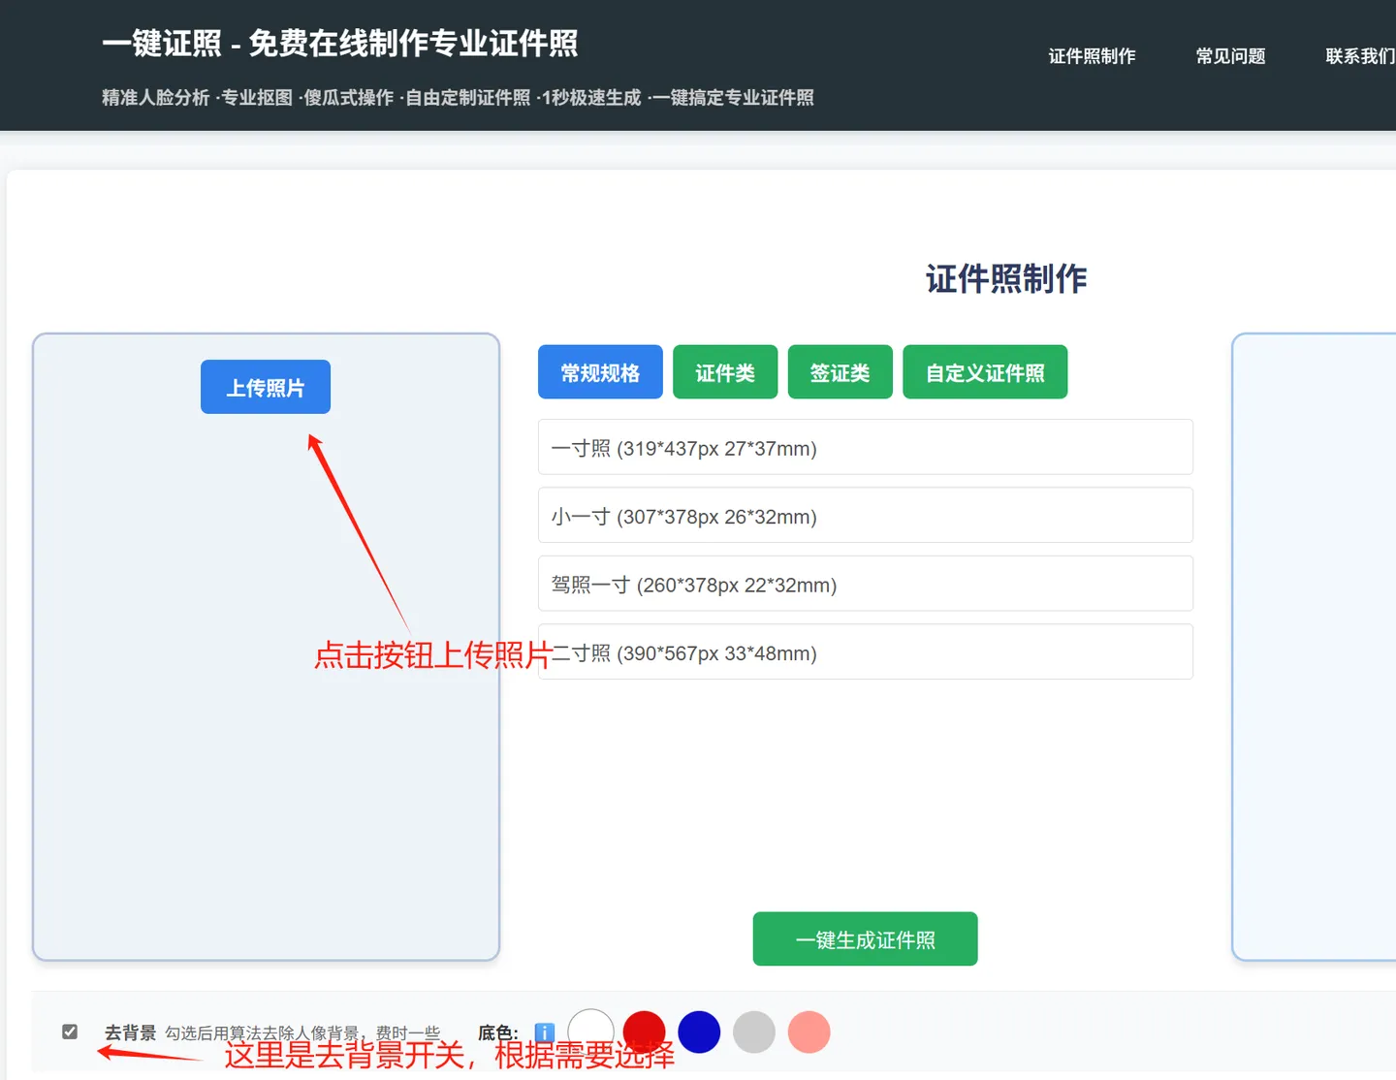Switch to the 常规规格 tab

(600, 372)
